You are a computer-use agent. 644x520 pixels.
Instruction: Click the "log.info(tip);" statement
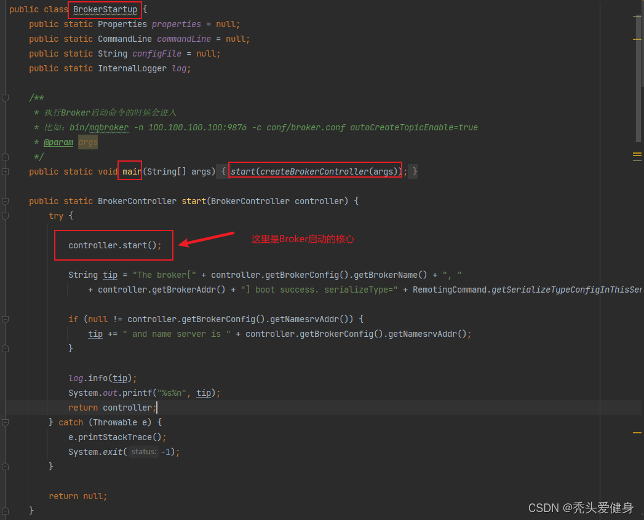point(103,378)
